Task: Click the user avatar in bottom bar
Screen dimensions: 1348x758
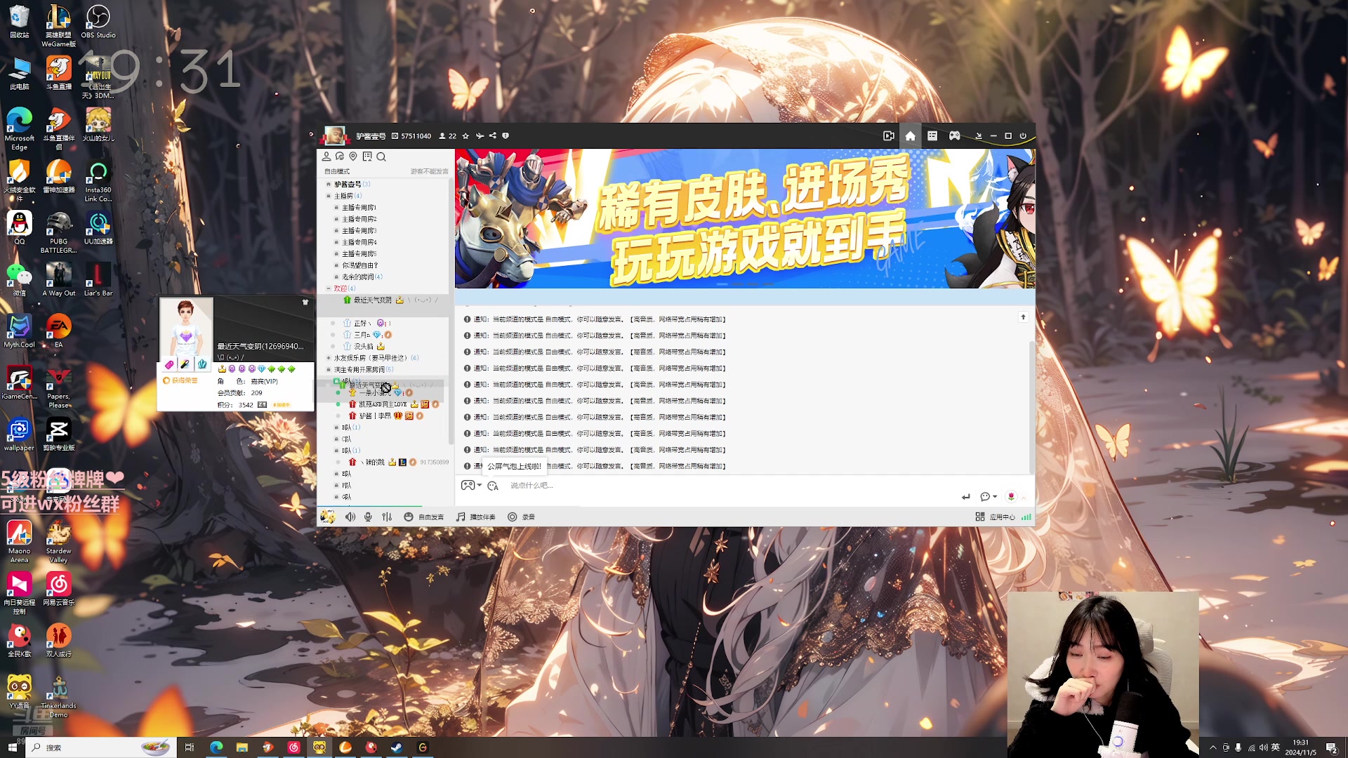Action: click(x=328, y=517)
